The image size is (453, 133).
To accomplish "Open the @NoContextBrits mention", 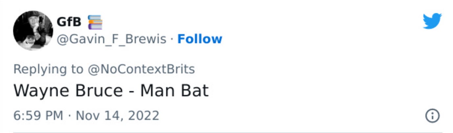I will pyautogui.click(x=141, y=69).
